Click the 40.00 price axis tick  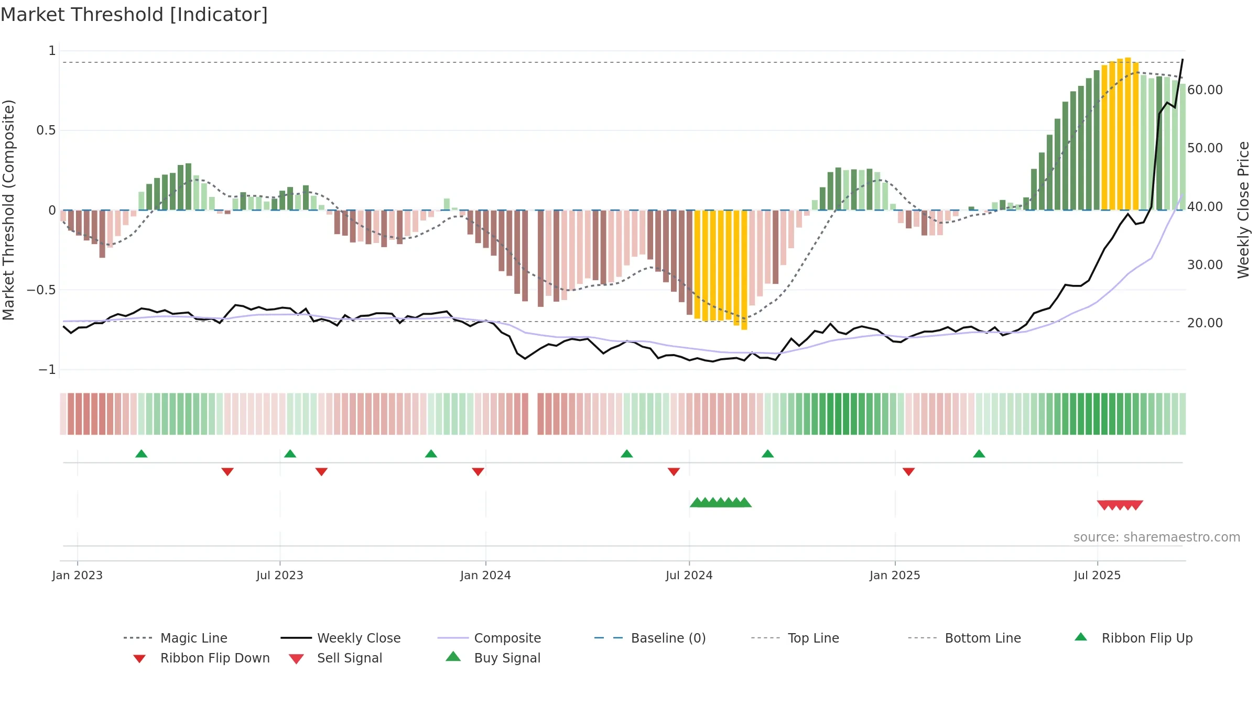[x=1205, y=207]
